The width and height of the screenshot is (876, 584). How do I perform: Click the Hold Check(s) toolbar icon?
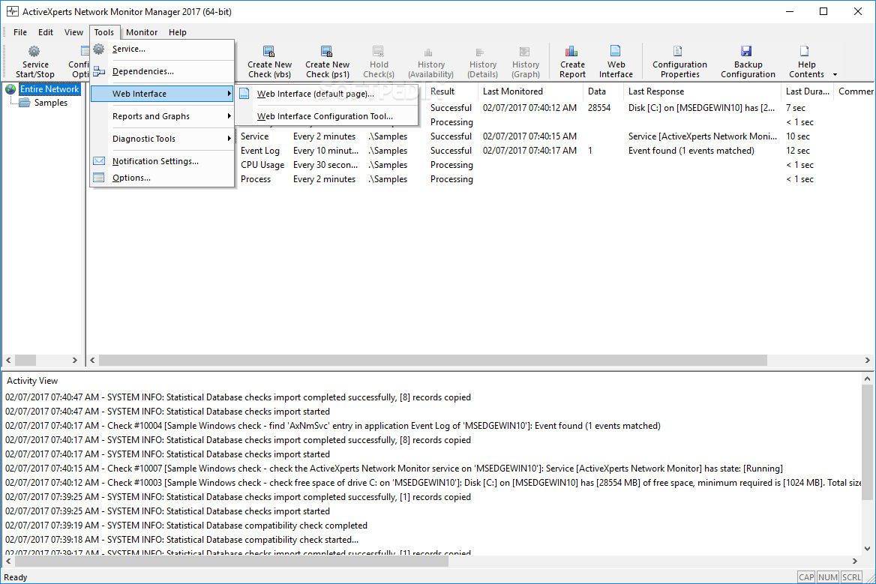tap(378, 52)
